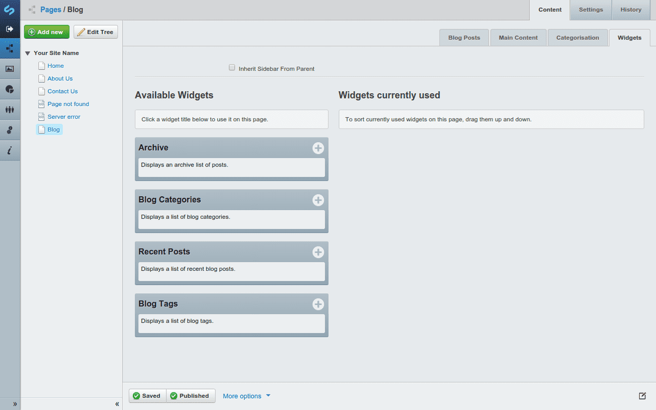This screenshot has height=410, width=656.
Task: Switch to the Blog Posts tab
Action: [x=464, y=37]
